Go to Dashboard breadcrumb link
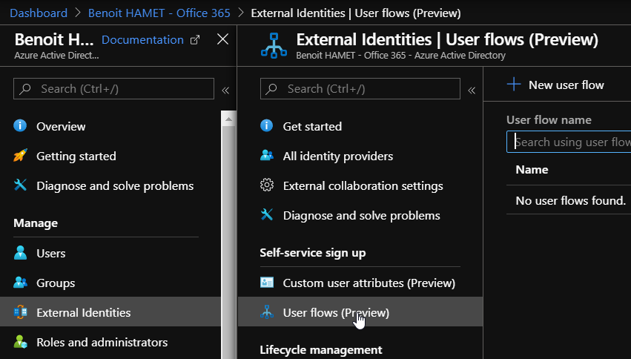631x359 pixels. coord(38,13)
